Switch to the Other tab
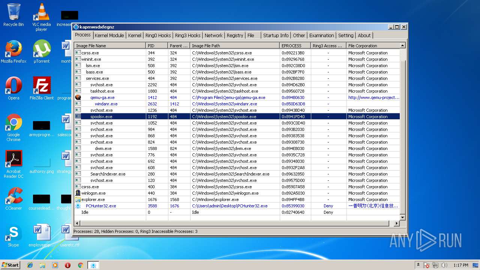Screen dimensions: 480x270 click(299, 35)
